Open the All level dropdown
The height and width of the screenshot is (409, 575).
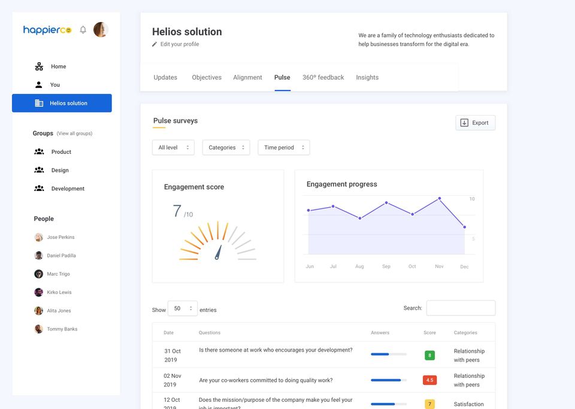(x=173, y=147)
